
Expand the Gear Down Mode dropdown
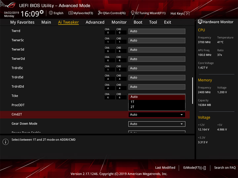point(157,124)
